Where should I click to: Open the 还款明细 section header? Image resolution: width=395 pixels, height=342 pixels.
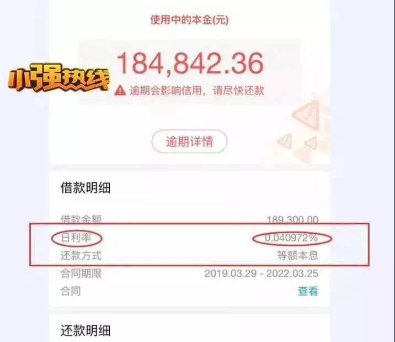click(86, 330)
